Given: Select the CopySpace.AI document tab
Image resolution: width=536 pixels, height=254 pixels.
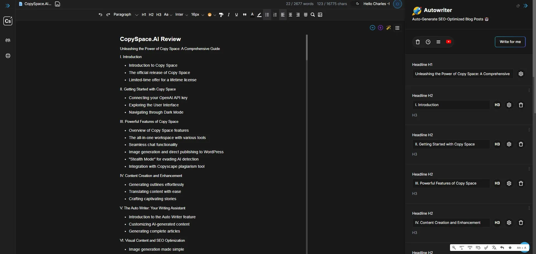Looking at the screenshot, I should click(35, 4).
